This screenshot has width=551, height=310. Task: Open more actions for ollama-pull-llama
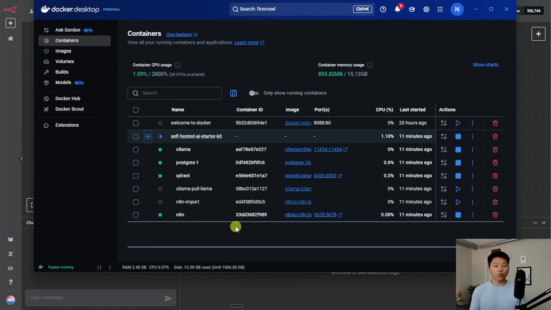(472, 189)
